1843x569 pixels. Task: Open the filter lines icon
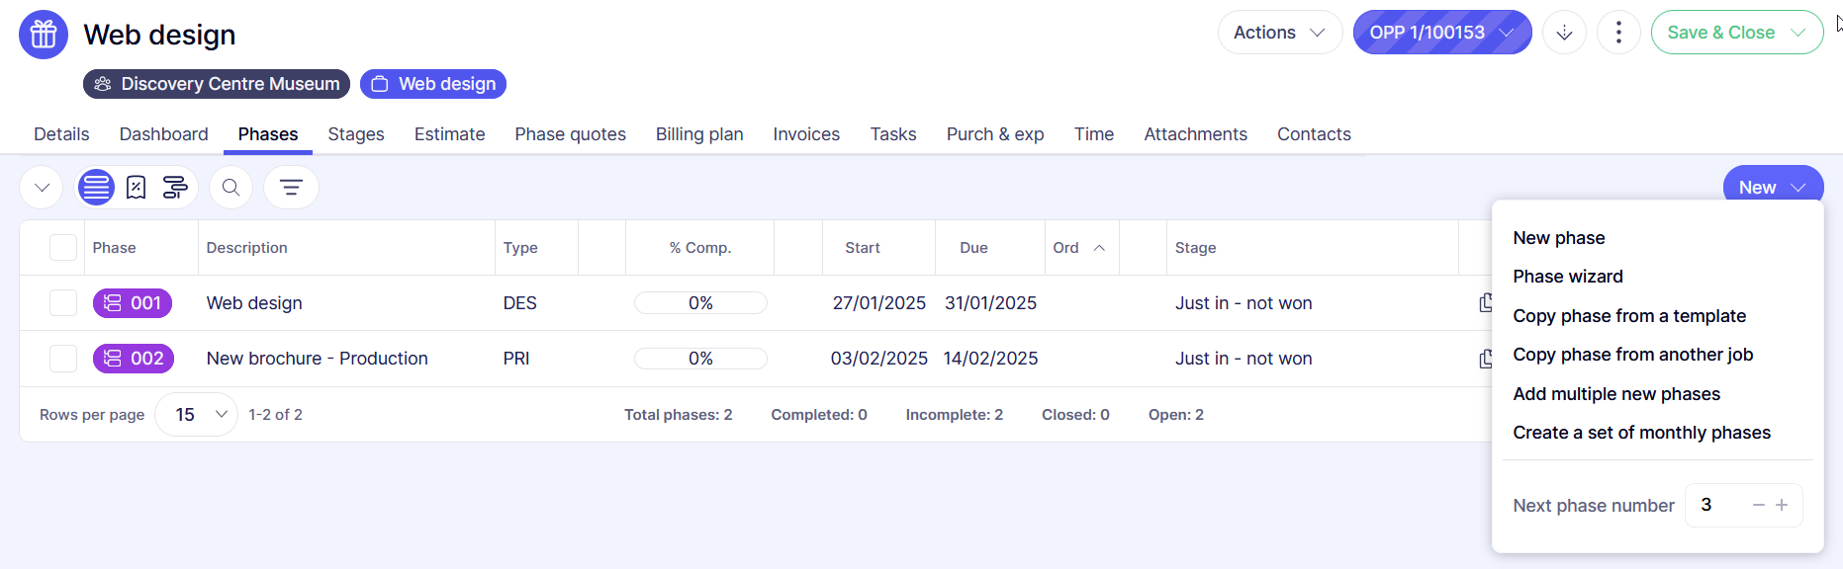click(291, 188)
